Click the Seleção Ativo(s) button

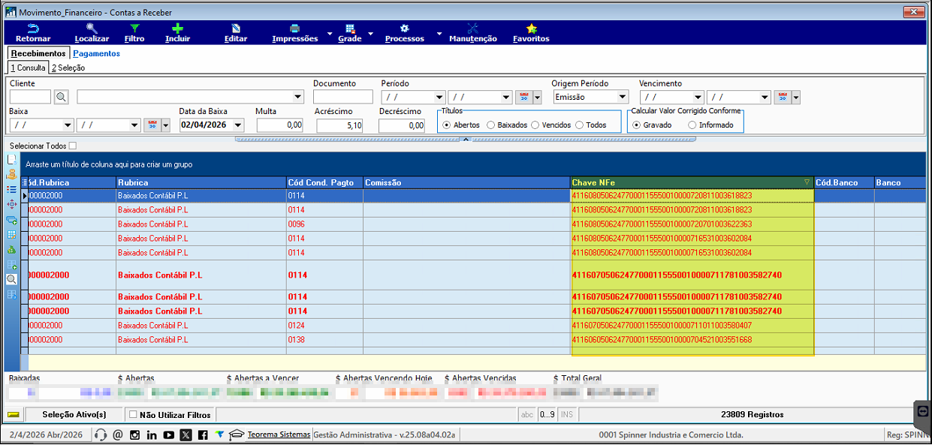coord(74,414)
